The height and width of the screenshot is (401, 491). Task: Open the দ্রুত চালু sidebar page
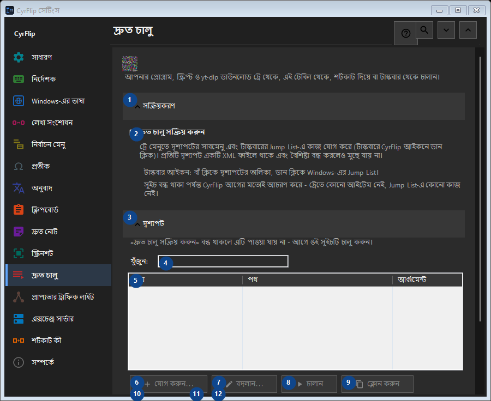58,275
